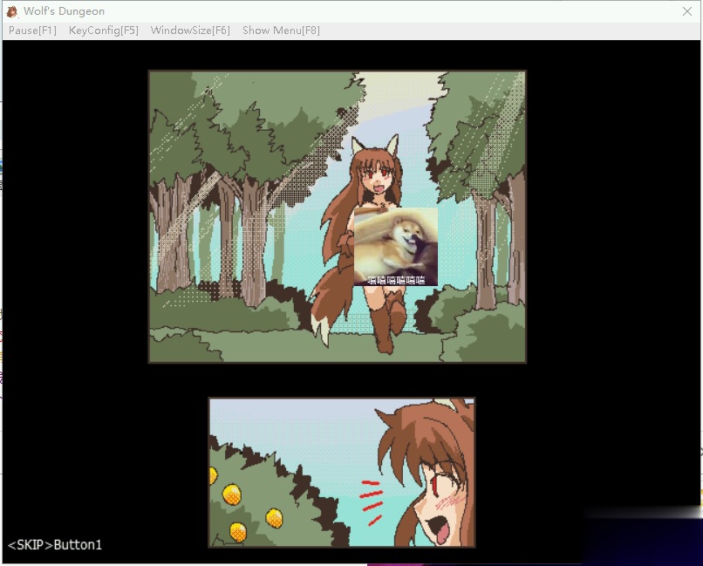The height and width of the screenshot is (566, 703).
Task: Open the KeyConfig[F5] menu item
Action: click(x=104, y=31)
